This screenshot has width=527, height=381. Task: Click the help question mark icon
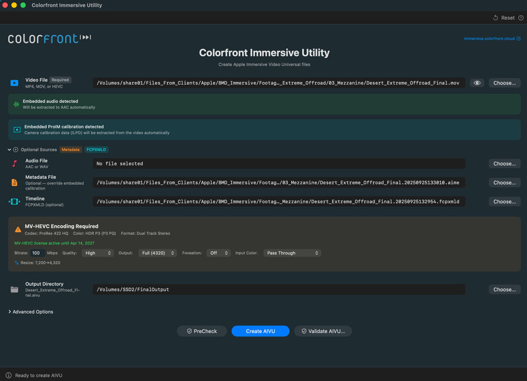click(520, 18)
